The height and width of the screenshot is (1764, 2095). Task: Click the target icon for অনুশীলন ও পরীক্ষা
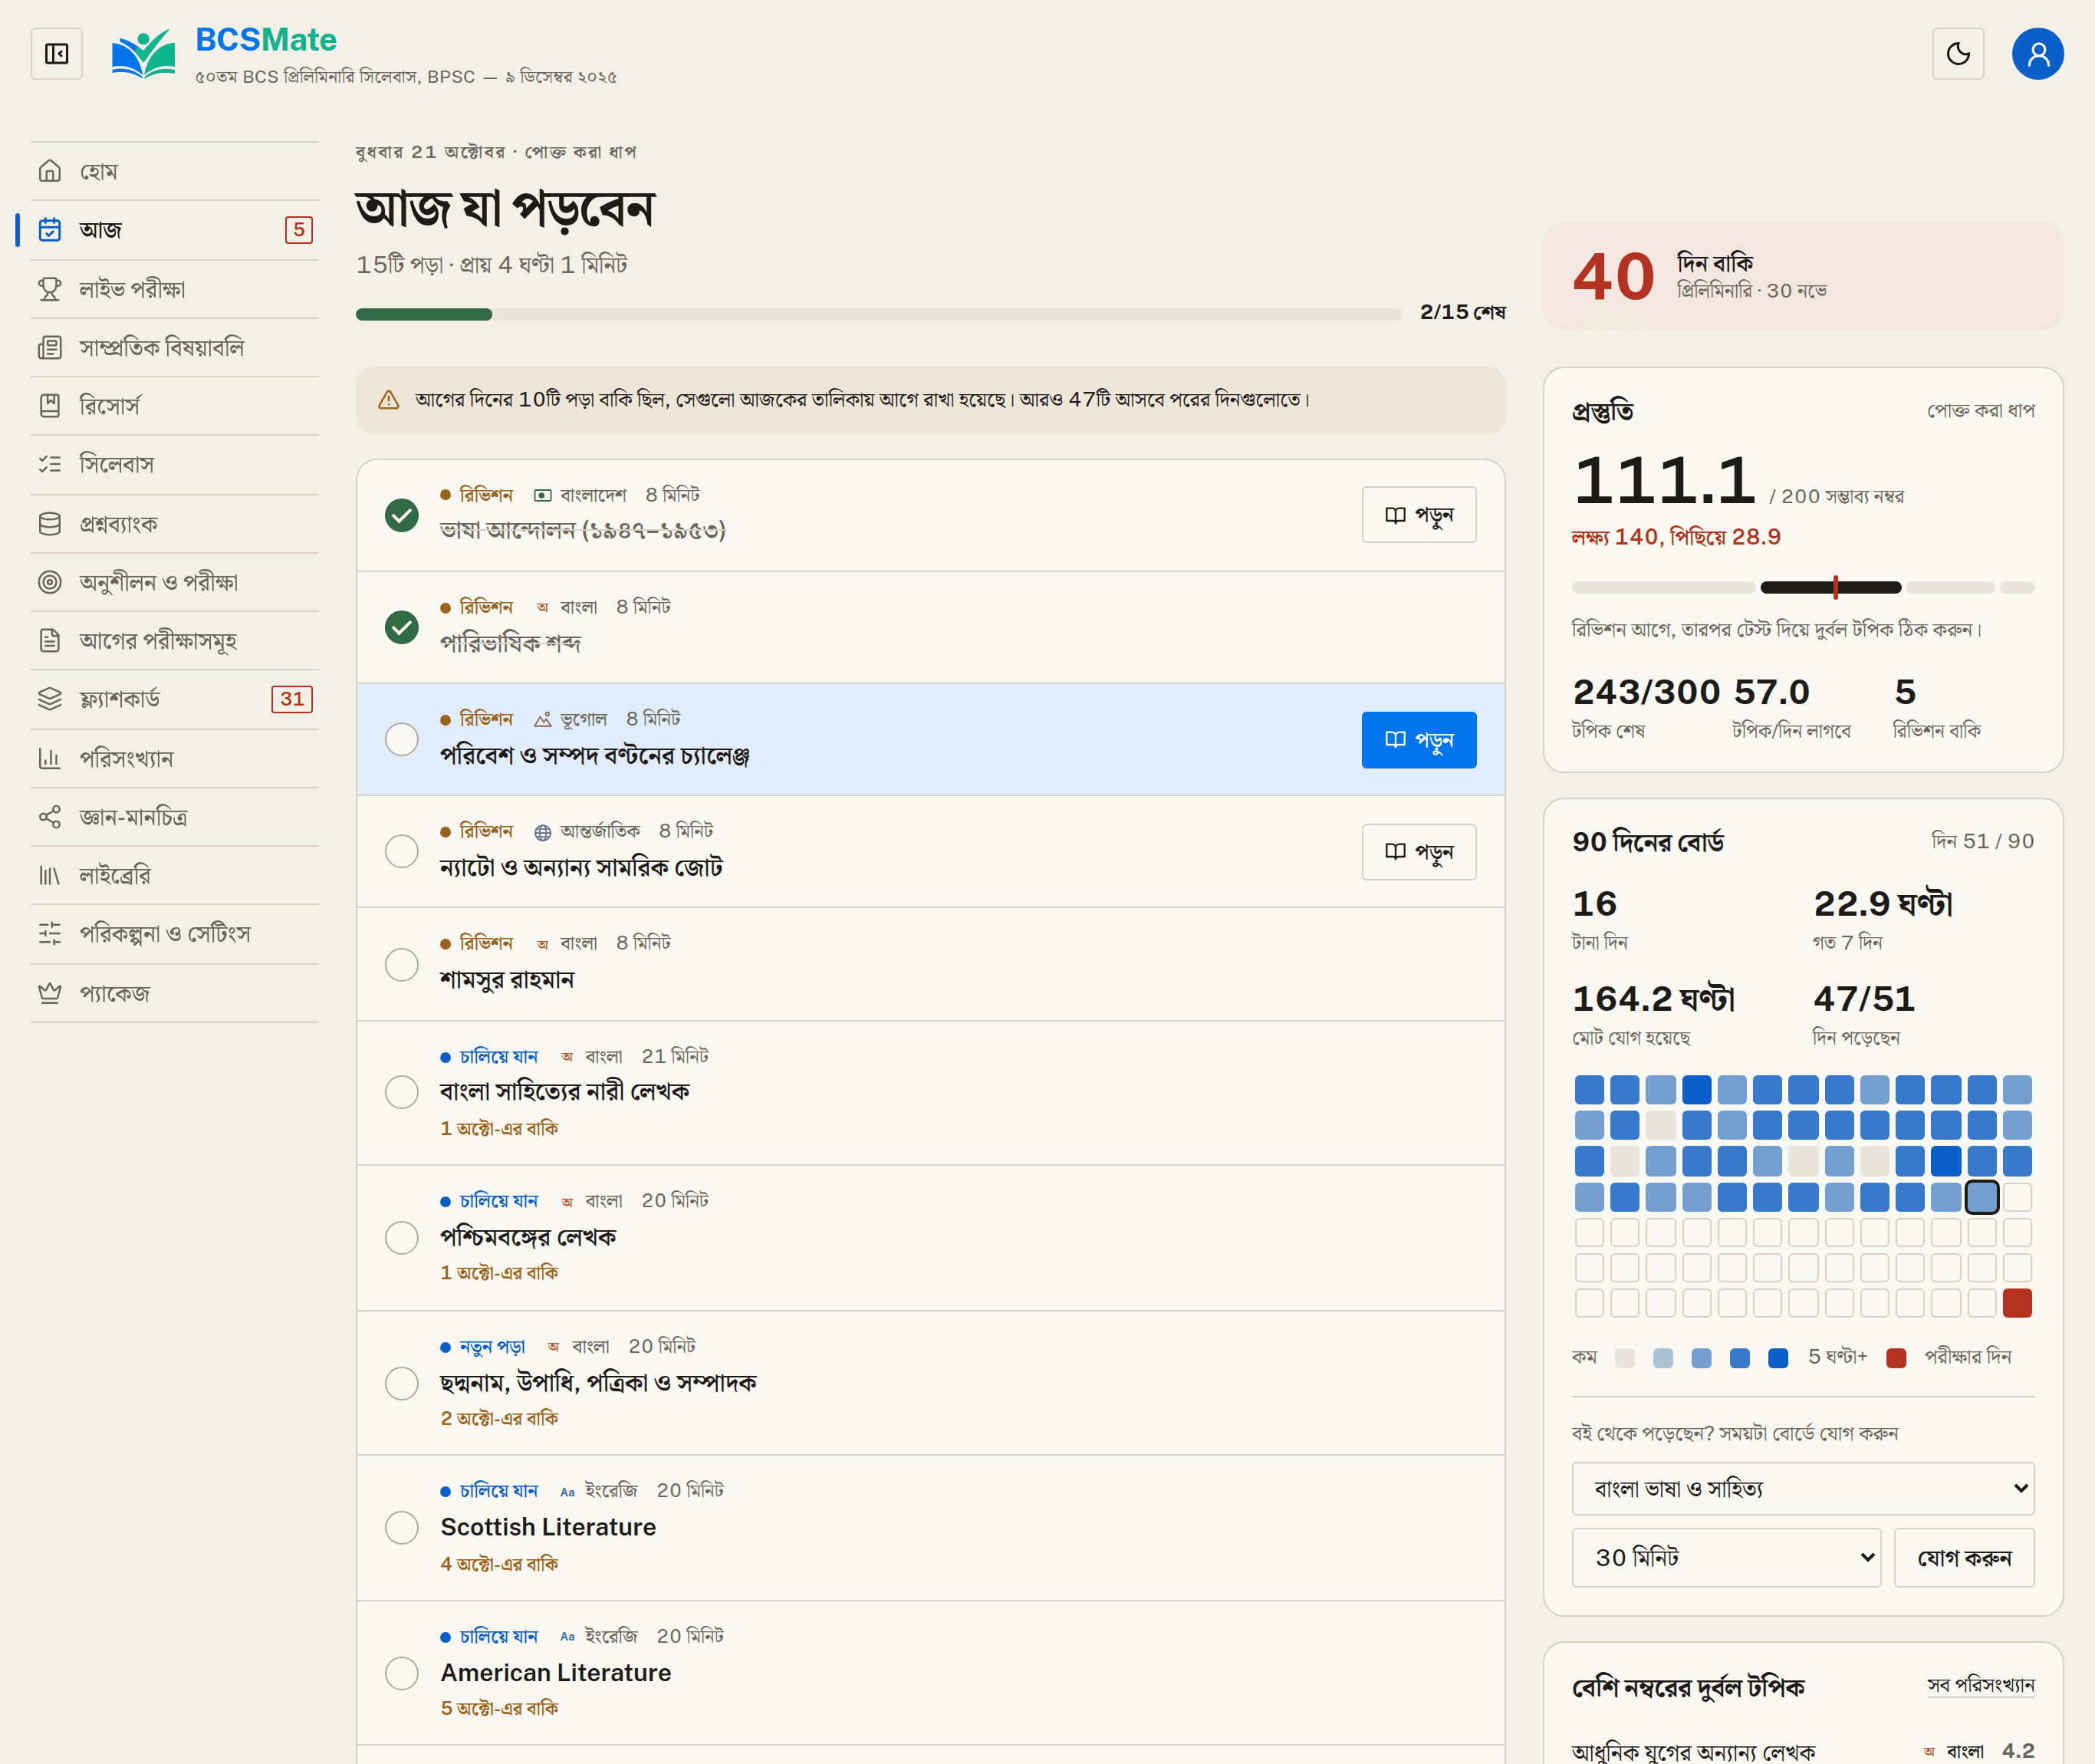(50, 582)
